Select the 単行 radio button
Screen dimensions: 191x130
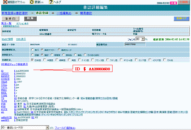32,50
